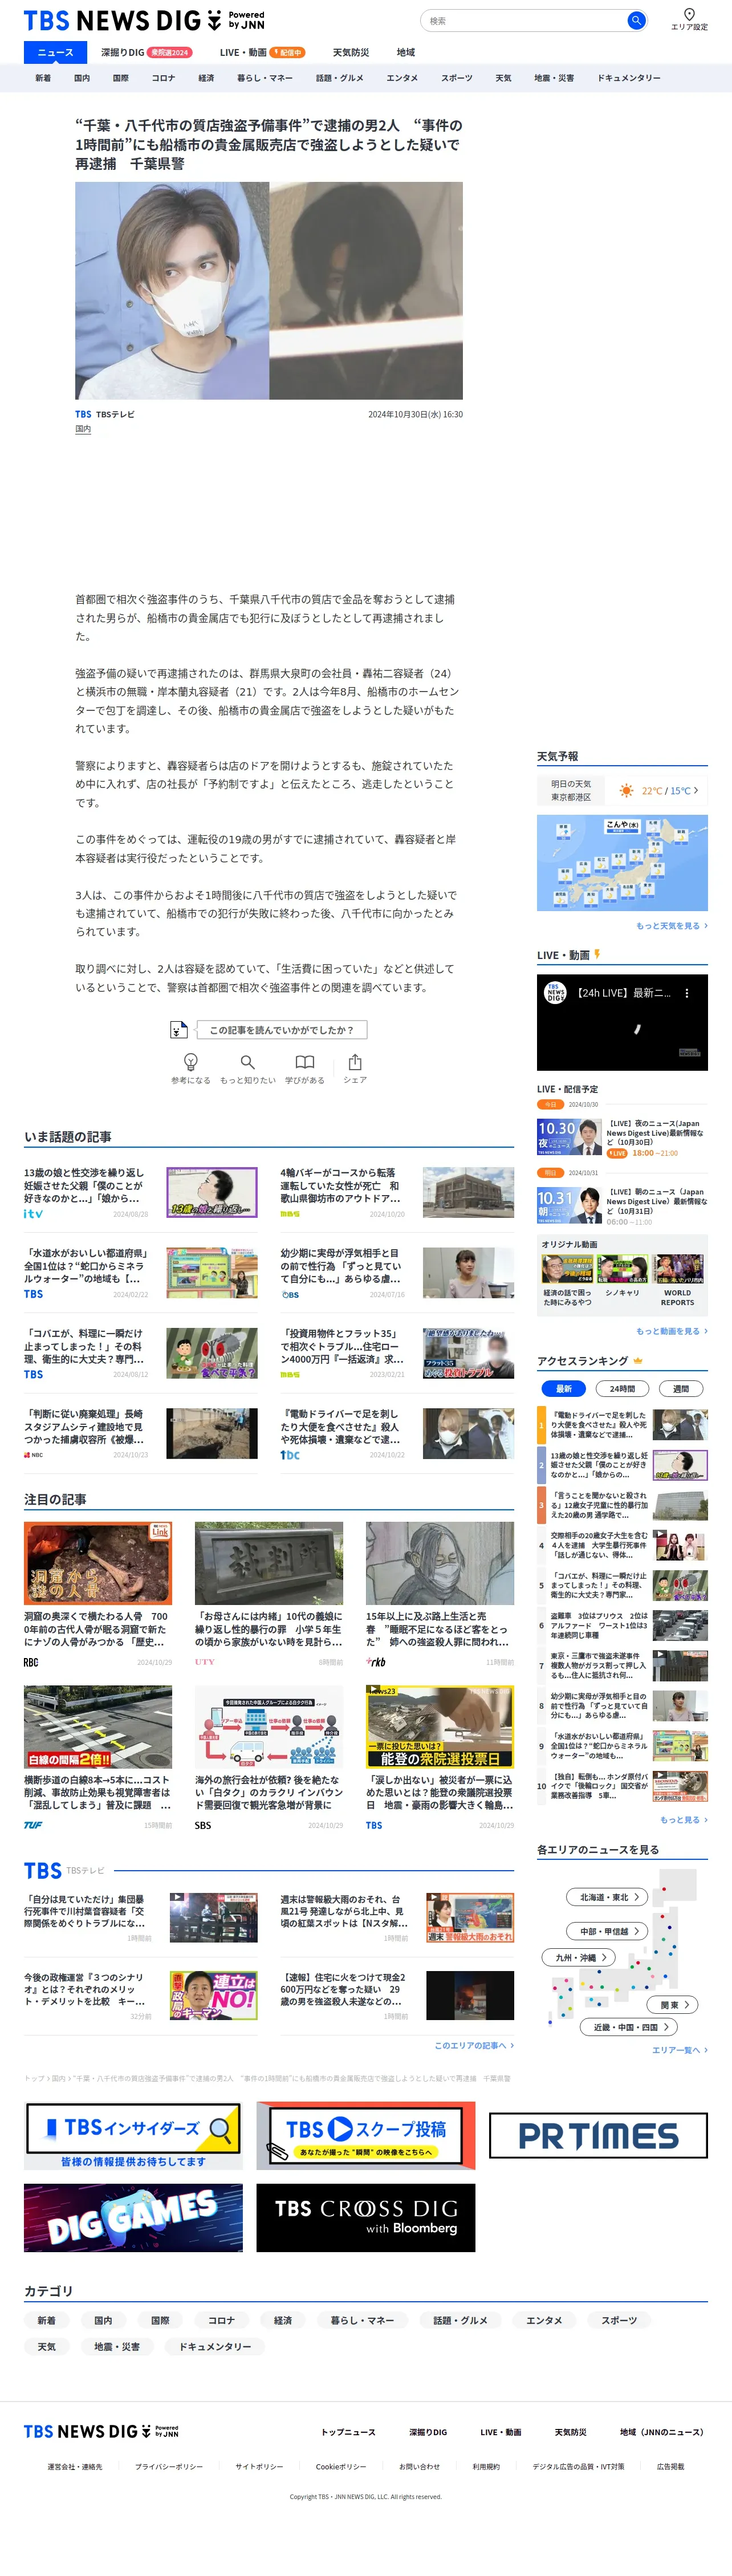The image size is (732, 2576).
Task: Click the weather sun icon next to 22°C
Action: tap(626, 790)
